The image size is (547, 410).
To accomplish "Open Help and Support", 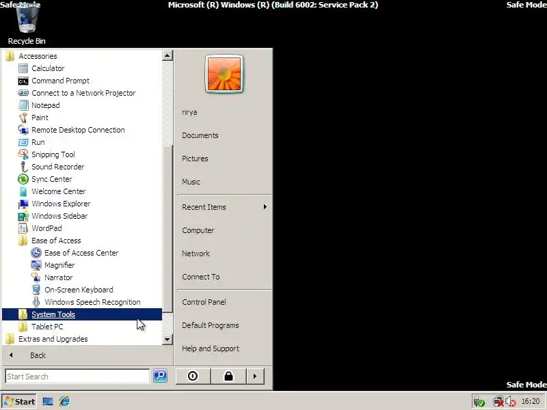I will 224,348.
